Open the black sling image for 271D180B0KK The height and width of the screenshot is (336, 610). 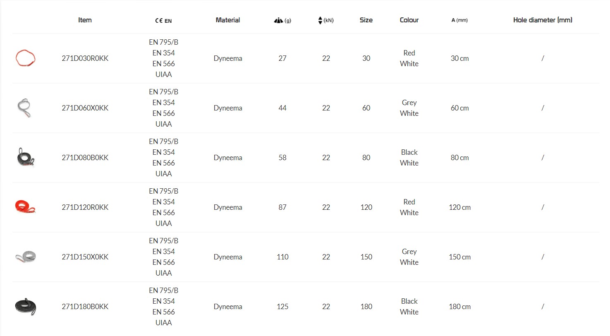click(x=26, y=307)
